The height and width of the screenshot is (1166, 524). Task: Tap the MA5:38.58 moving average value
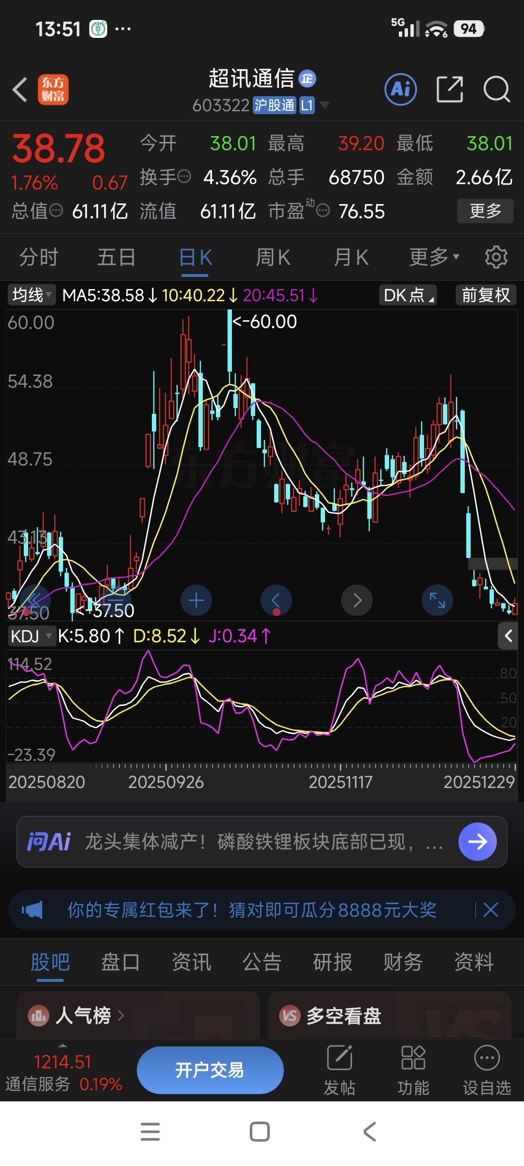point(110,295)
